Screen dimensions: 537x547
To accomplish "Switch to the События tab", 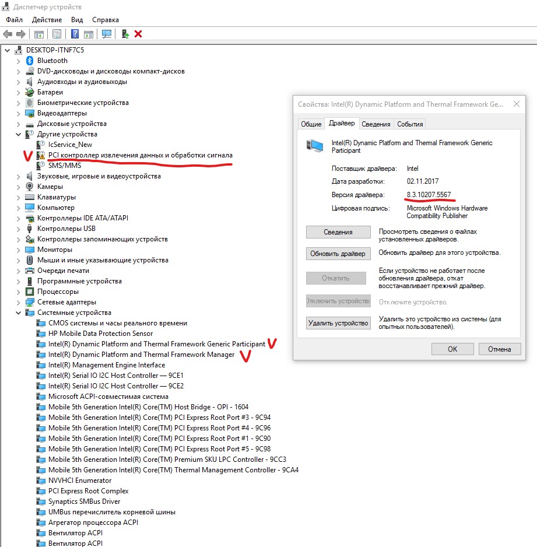I will [410, 124].
